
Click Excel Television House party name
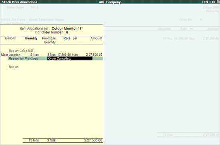46,20
